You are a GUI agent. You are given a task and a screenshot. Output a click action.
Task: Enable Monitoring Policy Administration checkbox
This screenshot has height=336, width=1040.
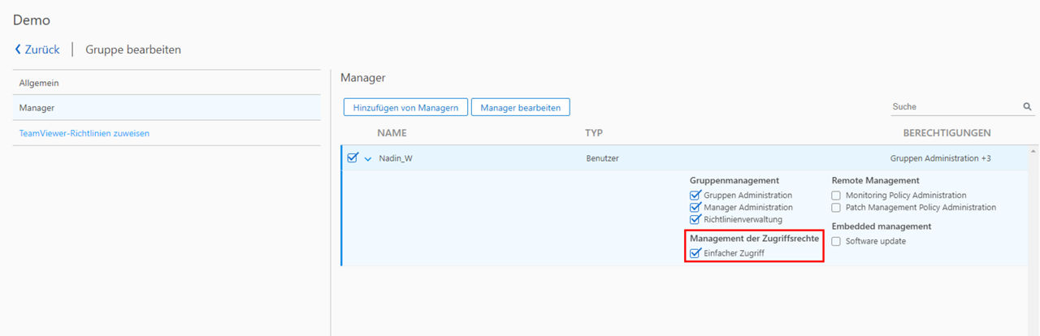[x=836, y=196]
